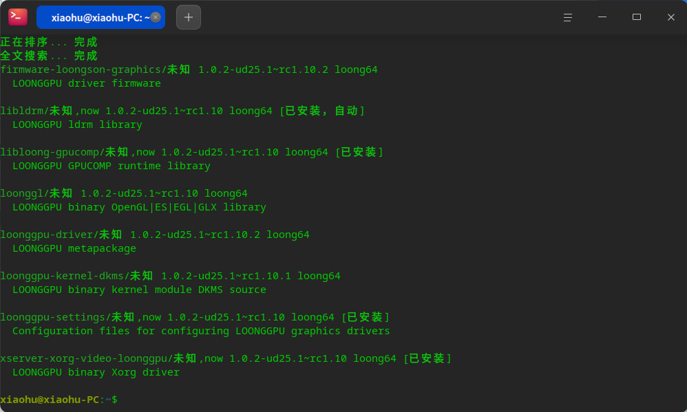Click 'LOONGGPU ldrm library' text
This screenshot has height=412, width=687.
[78, 124]
